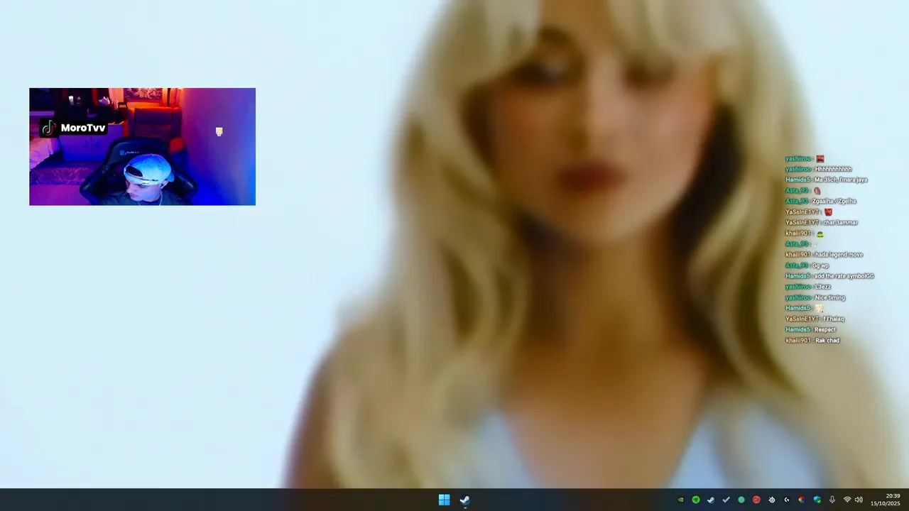Click chat message 'Ma 3lich, l'mara jaya'
The height and width of the screenshot is (511, 909).
[x=841, y=180]
